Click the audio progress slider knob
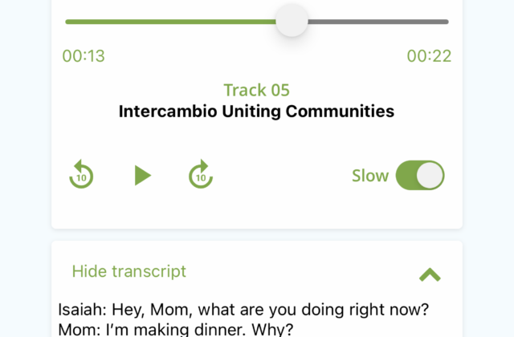The width and height of the screenshot is (514, 337). tap(292, 21)
